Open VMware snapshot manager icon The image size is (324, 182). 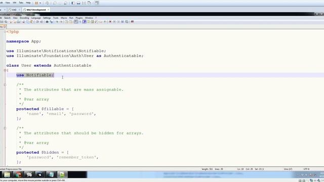coord(65,3)
